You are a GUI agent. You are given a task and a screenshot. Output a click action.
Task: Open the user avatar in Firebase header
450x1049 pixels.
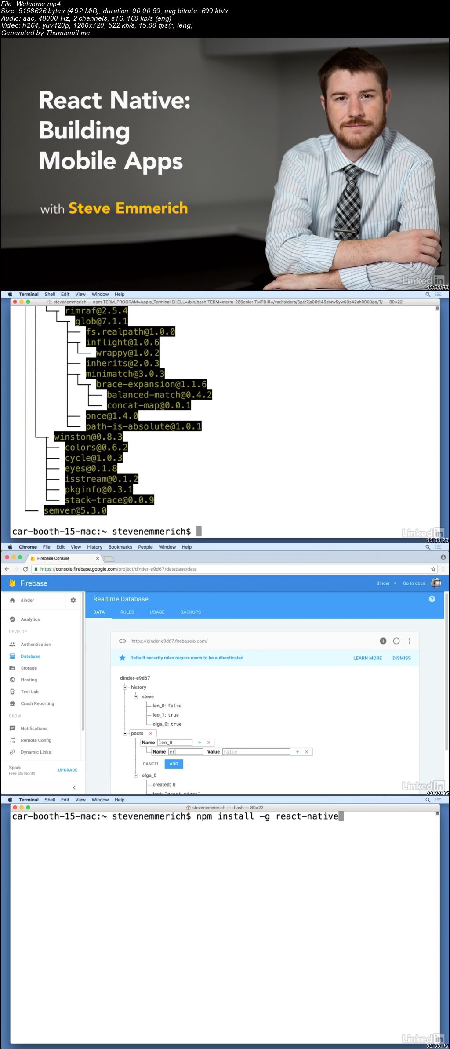pos(436,583)
